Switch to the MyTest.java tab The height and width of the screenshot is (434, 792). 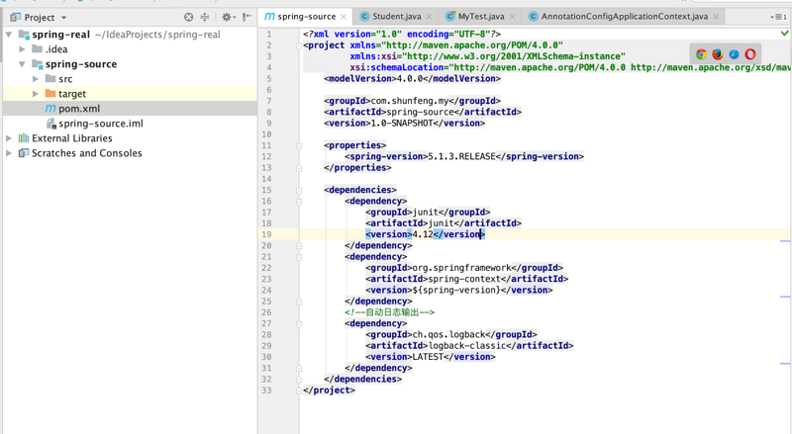(x=480, y=17)
